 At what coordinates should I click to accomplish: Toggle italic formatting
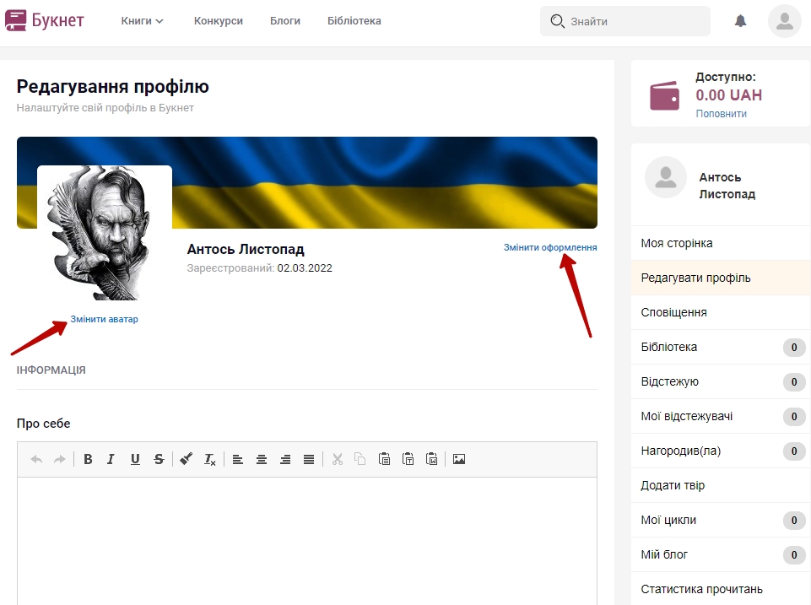click(x=111, y=459)
